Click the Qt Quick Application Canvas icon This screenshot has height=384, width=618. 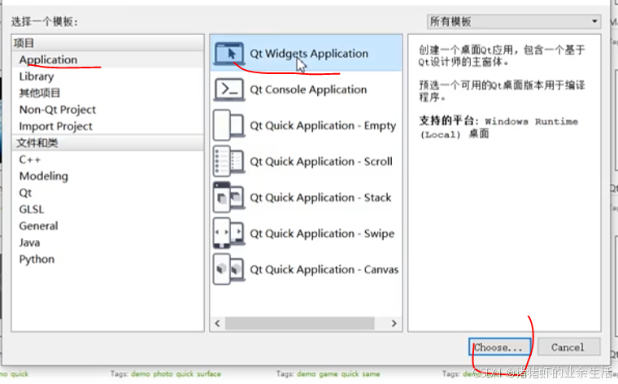229,269
